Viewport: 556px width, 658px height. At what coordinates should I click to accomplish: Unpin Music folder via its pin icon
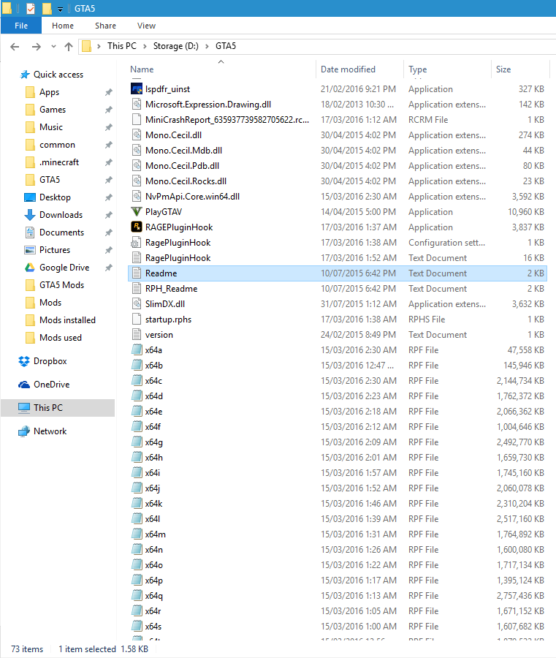(x=109, y=127)
